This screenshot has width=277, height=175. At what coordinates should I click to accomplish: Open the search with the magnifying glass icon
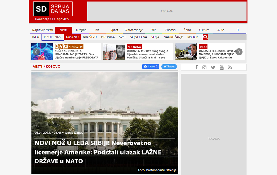(205, 37)
